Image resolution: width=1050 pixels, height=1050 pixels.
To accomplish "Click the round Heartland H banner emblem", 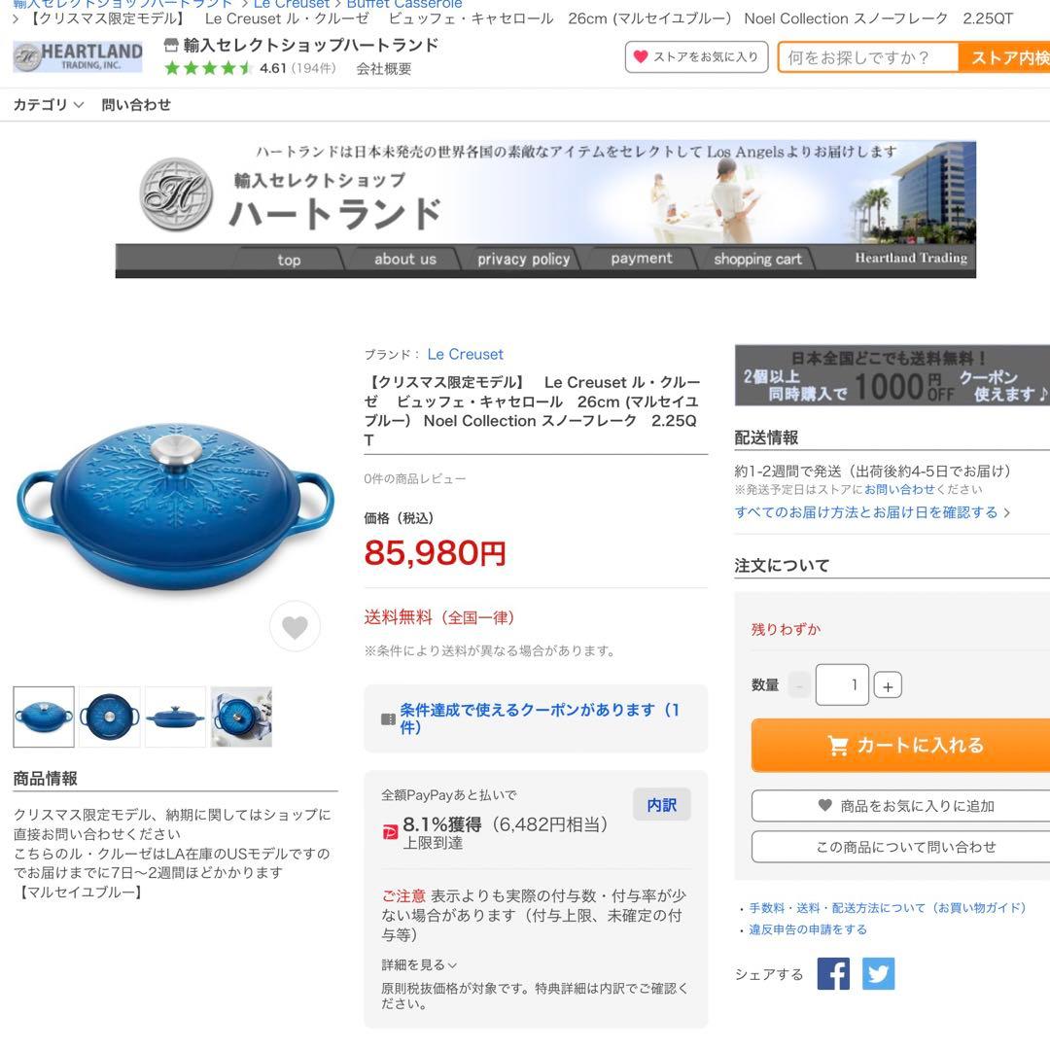I will [x=177, y=194].
